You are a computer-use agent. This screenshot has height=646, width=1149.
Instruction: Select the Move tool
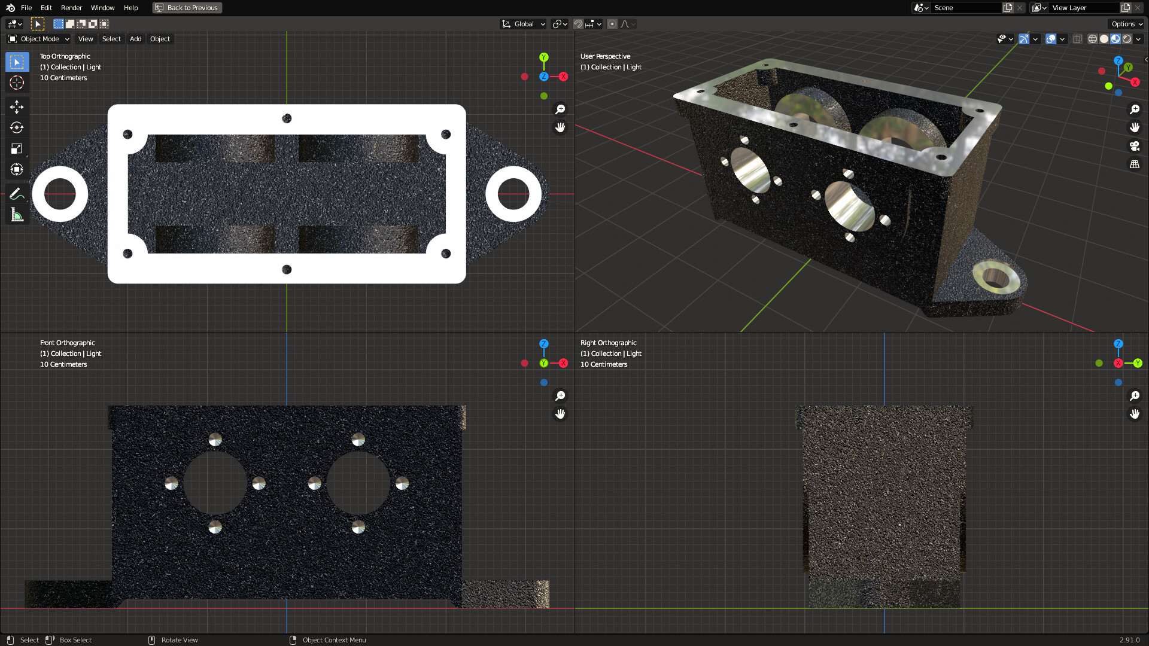coord(17,106)
